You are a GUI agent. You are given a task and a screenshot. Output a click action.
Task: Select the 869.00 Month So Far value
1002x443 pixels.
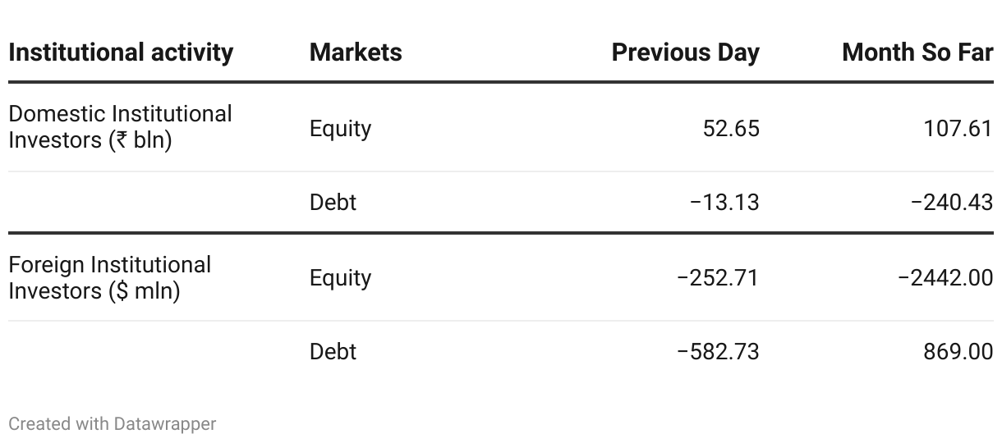(958, 351)
